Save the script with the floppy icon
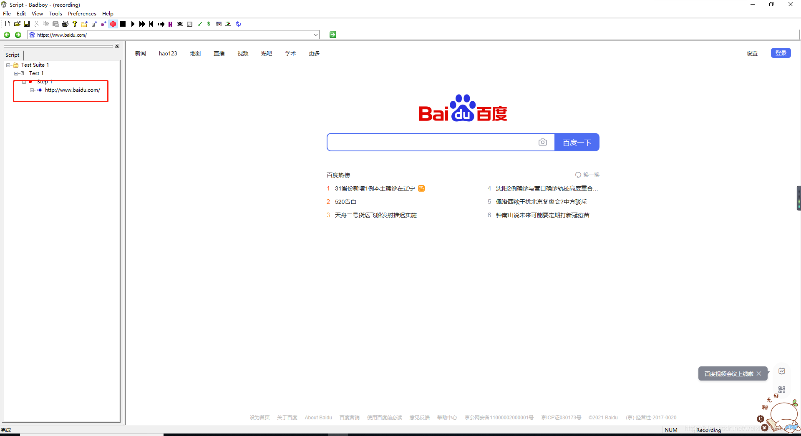Viewport: 801px width, 436px height. [27, 24]
